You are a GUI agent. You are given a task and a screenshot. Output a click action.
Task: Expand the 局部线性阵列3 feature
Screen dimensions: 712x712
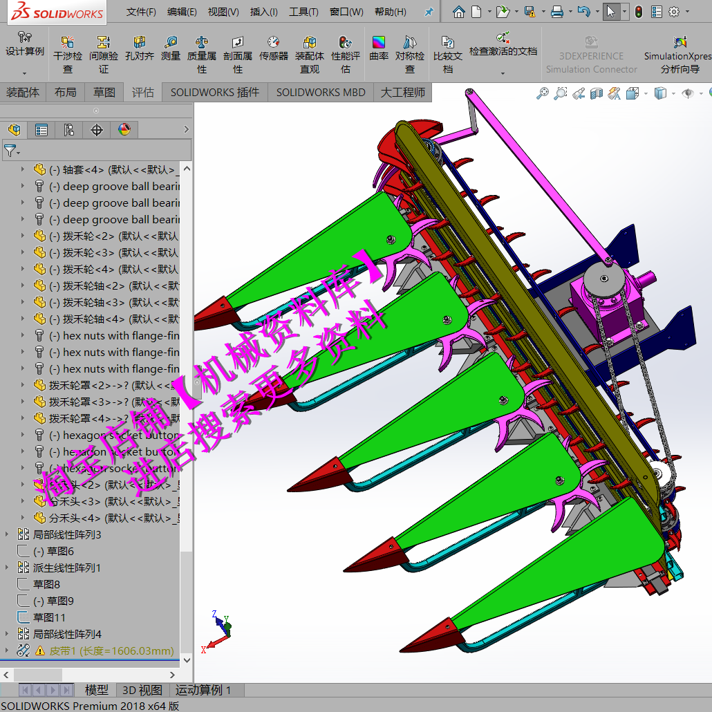coord(6,534)
